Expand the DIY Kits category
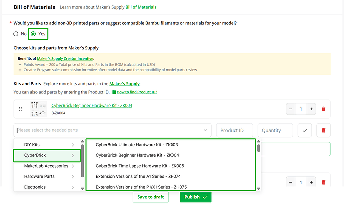 [x=47, y=145]
